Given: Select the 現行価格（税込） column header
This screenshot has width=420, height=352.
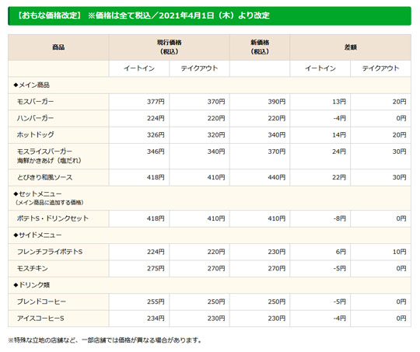Looking at the screenshot, I should click(x=170, y=47).
